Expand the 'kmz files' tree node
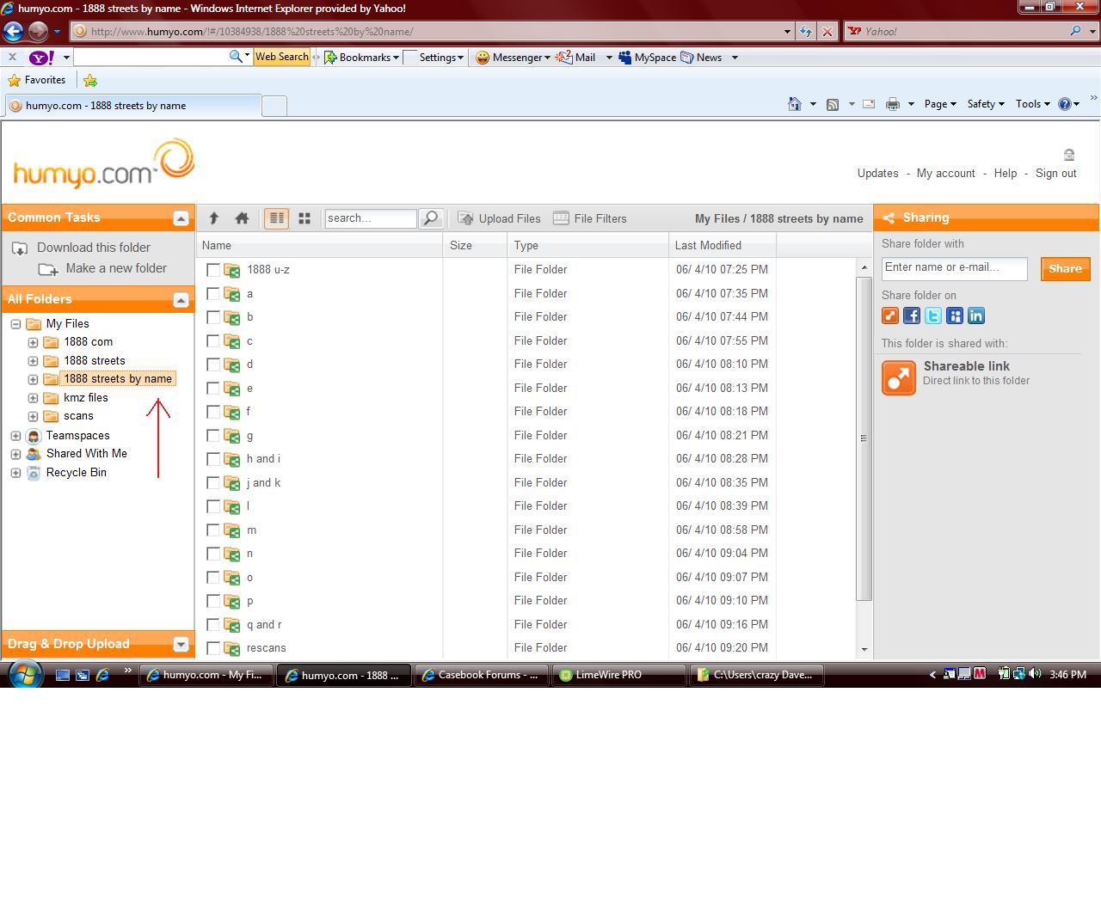1101x919 pixels. tap(33, 398)
